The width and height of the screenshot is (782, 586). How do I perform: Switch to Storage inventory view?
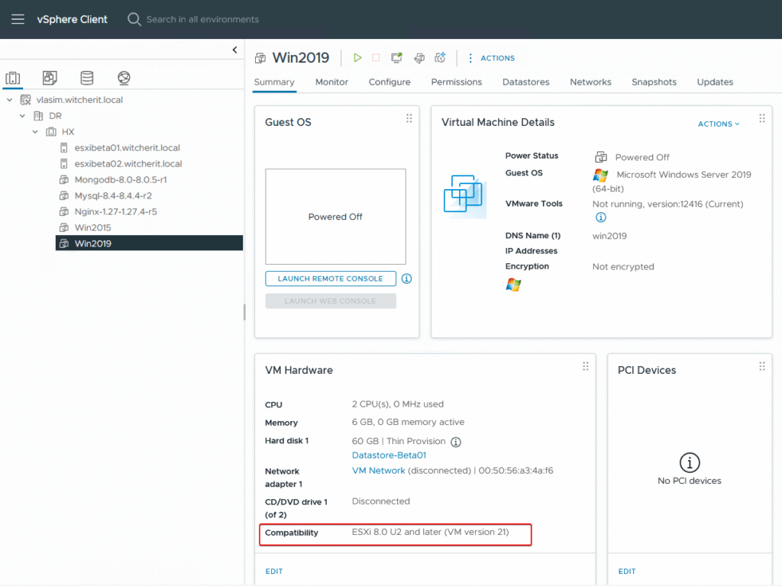[87, 78]
